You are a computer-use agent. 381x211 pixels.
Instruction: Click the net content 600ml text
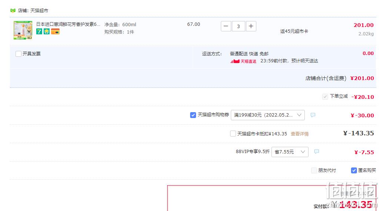click(x=120, y=24)
